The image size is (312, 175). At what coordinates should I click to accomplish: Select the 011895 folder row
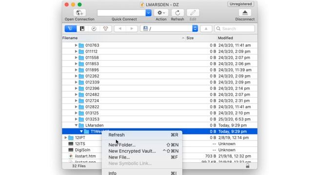[159, 70]
